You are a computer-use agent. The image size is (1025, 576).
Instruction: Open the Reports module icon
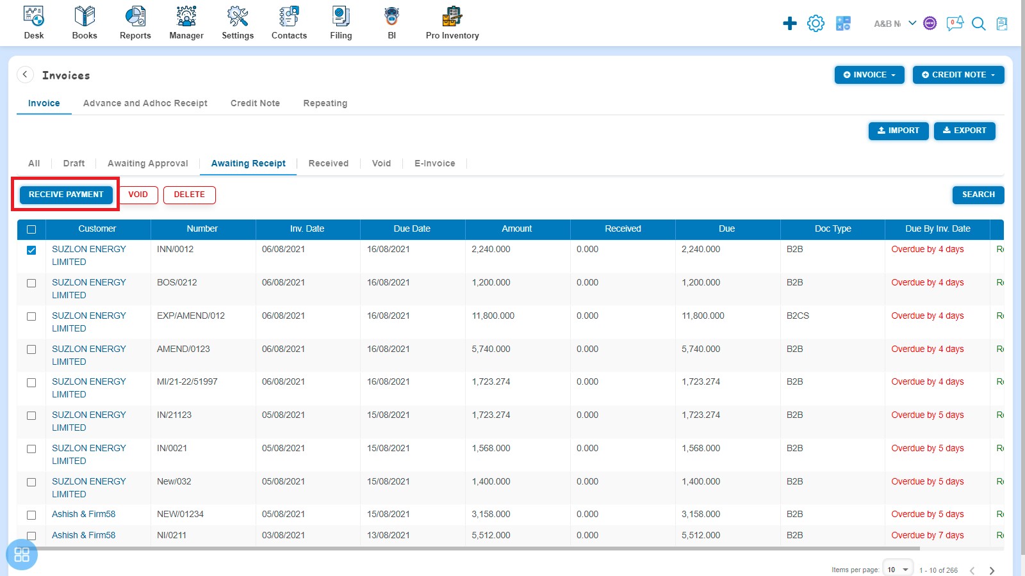[x=135, y=16]
